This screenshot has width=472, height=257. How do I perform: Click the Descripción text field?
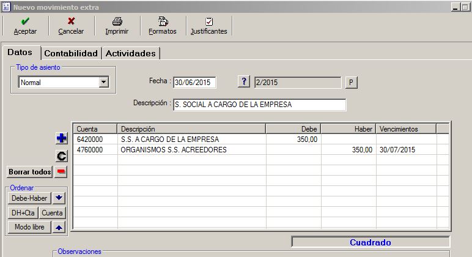tap(259, 105)
